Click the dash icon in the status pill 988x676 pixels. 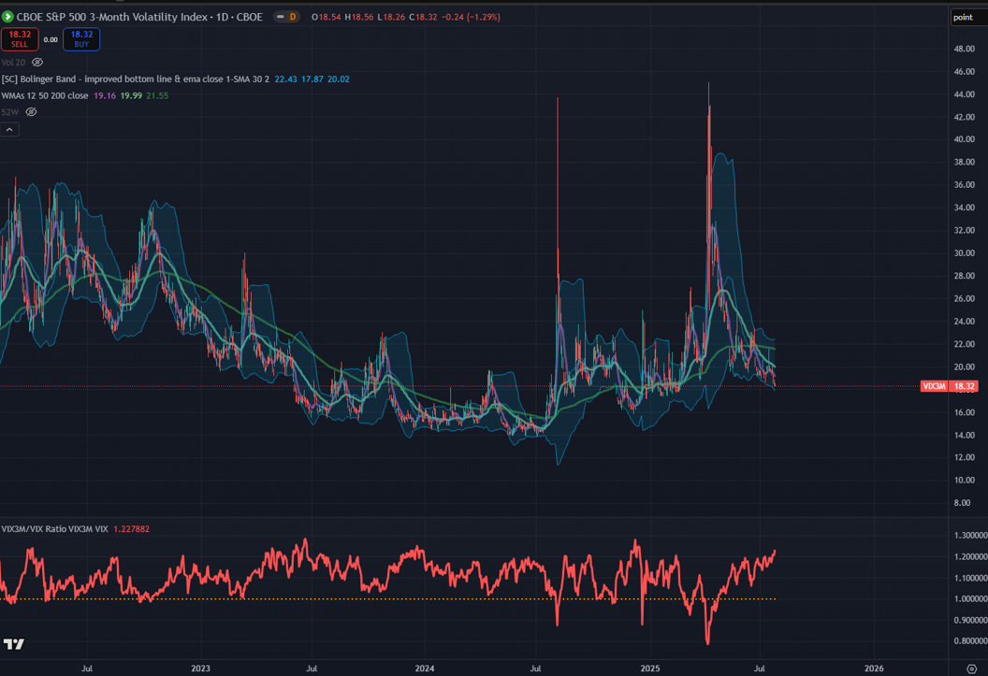(x=281, y=17)
